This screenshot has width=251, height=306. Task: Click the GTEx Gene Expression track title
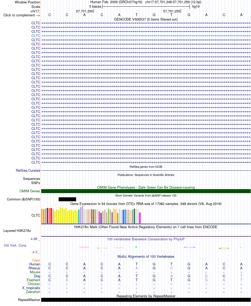(x=146, y=204)
